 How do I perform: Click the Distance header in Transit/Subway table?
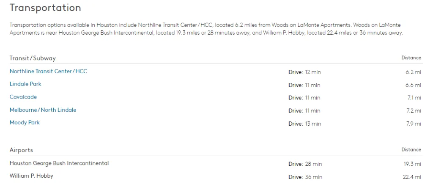pos(411,58)
